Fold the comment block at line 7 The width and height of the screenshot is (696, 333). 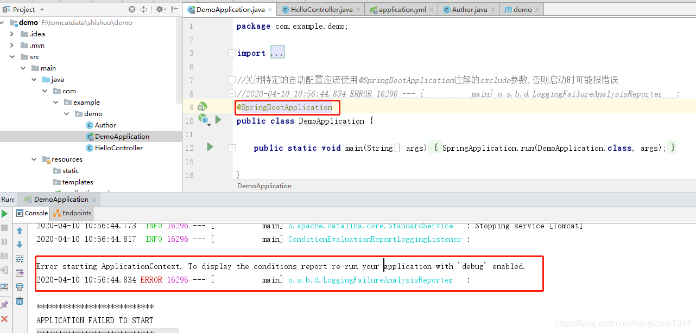[232, 80]
